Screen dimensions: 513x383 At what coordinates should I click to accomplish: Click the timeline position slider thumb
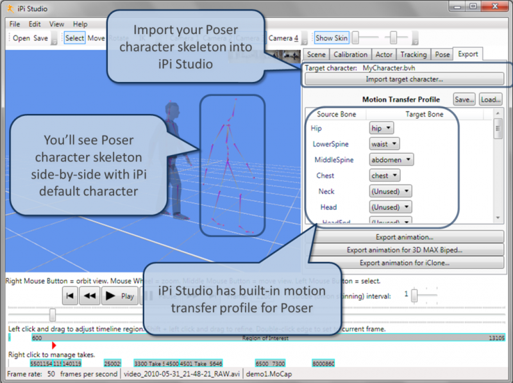tap(53, 314)
